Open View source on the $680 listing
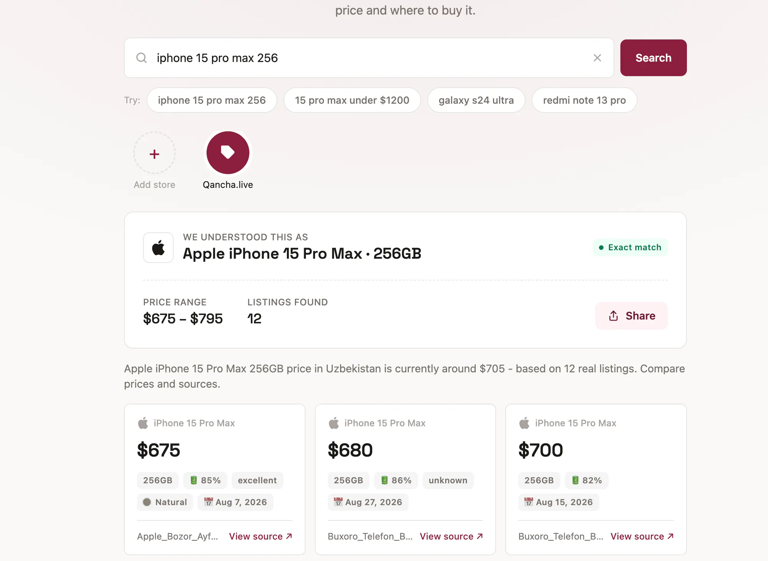768x561 pixels. click(x=451, y=537)
